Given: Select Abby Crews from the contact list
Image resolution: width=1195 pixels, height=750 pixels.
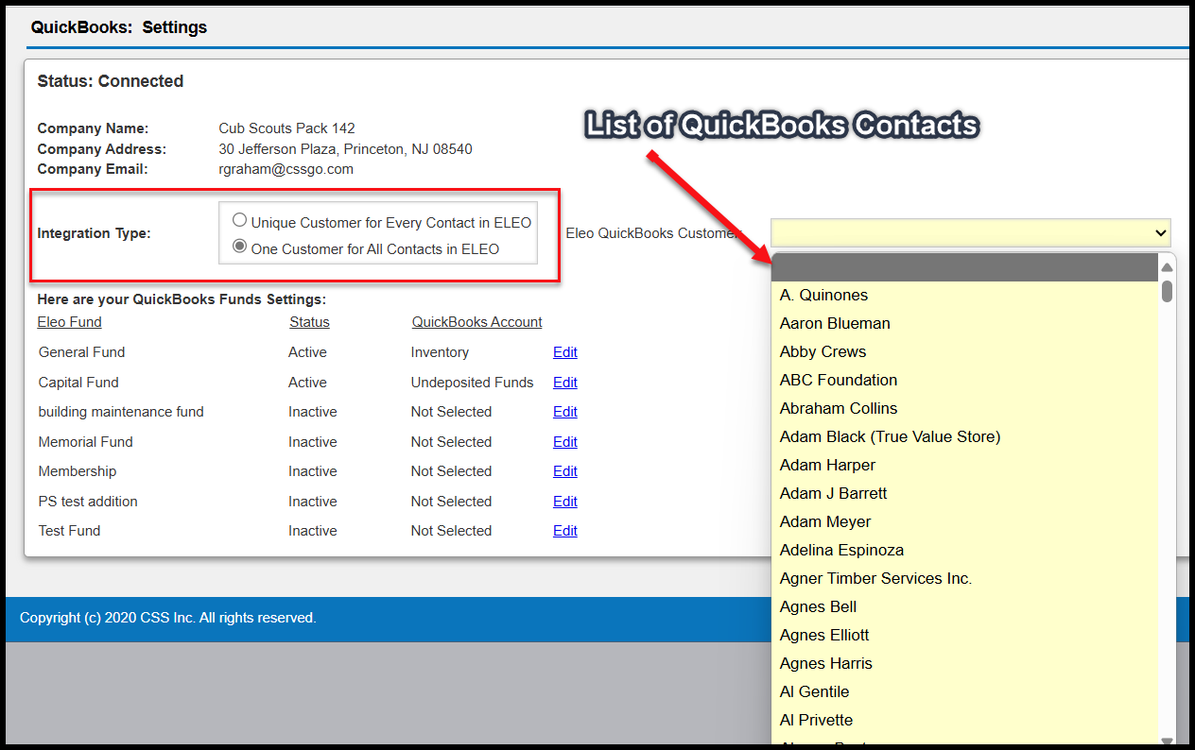Looking at the screenshot, I should pyautogui.click(x=964, y=352).
